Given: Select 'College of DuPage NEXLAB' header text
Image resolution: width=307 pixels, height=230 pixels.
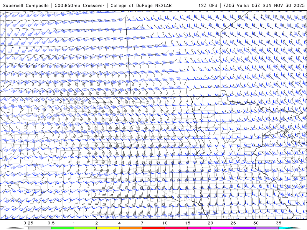Looking at the screenshot, I should 141,5.
